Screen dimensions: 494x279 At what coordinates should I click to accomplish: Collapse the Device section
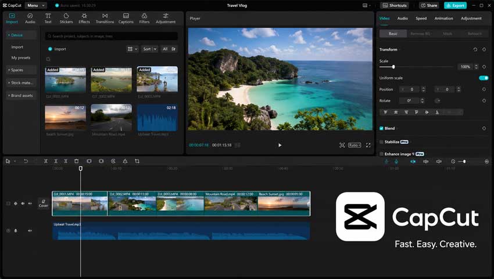coord(21,35)
